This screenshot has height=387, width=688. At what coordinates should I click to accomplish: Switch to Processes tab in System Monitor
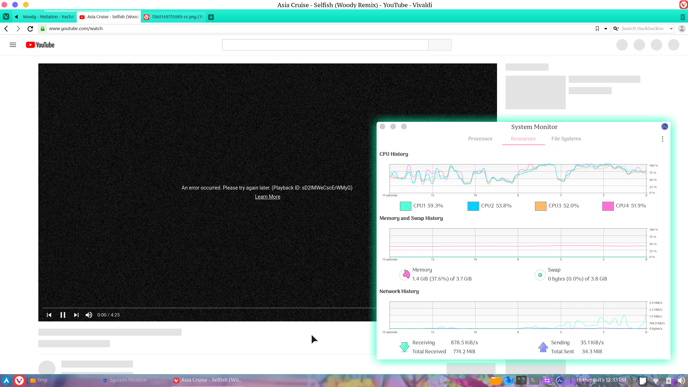coord(480,139)
